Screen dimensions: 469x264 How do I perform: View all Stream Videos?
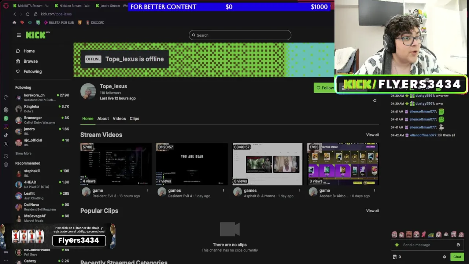[373, 135]
